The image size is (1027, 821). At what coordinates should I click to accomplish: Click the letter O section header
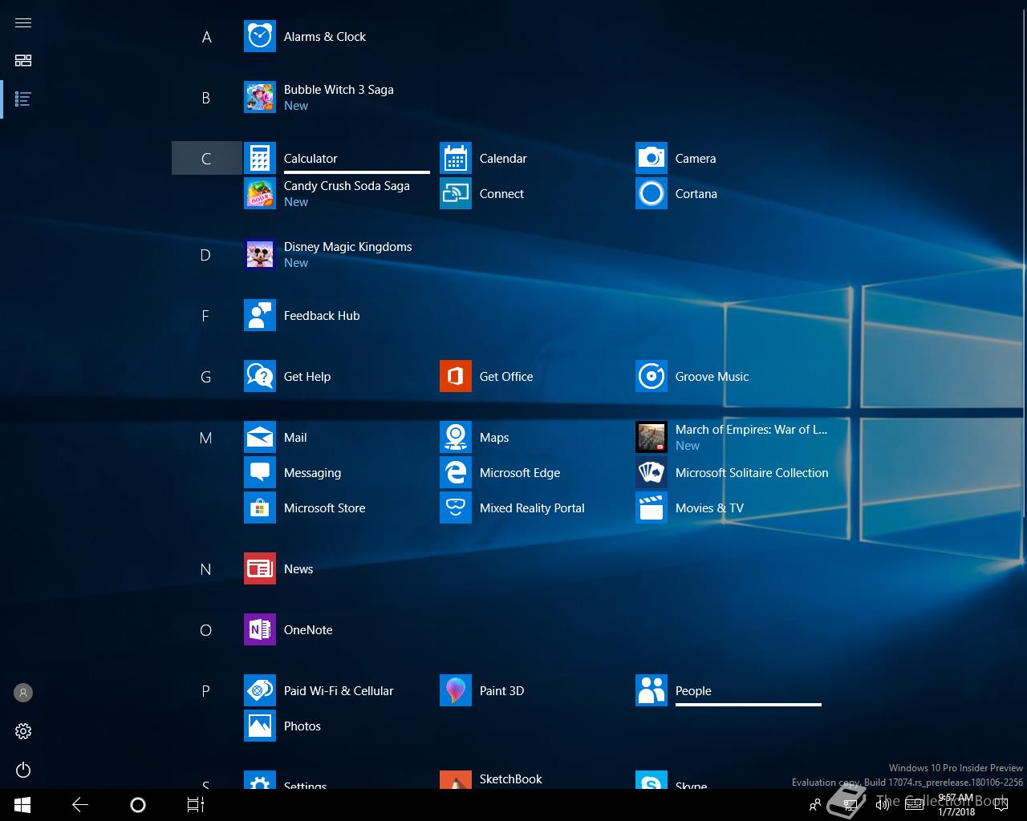[206, 630]
